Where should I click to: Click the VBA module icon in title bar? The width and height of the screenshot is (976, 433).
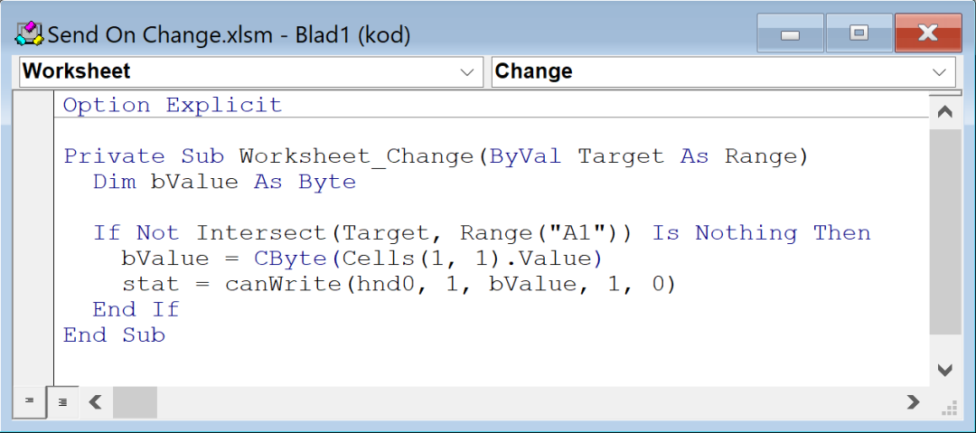click(x=29, y=34)
